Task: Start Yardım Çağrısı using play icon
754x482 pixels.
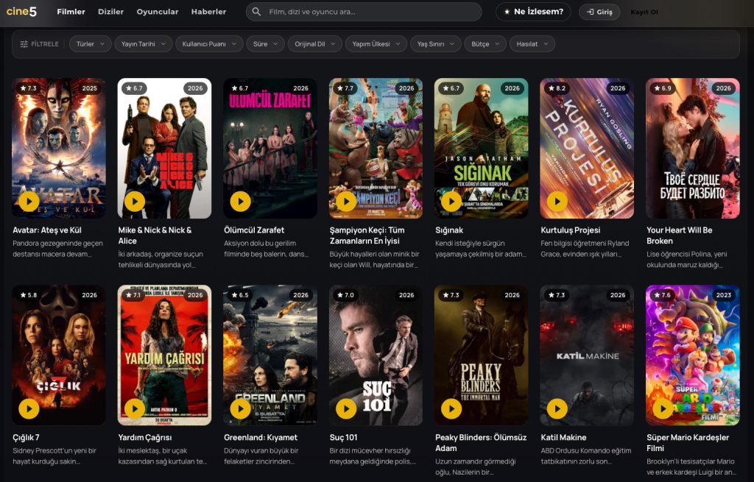Action: pyautogui.click(x=135, y=408)
